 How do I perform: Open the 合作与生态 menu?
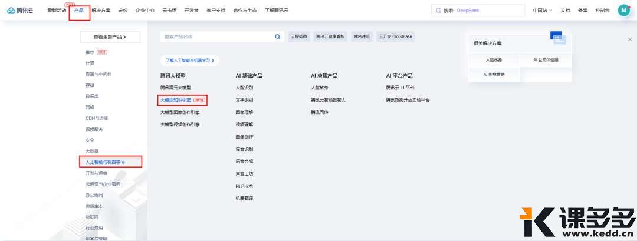tap(245, 11)
